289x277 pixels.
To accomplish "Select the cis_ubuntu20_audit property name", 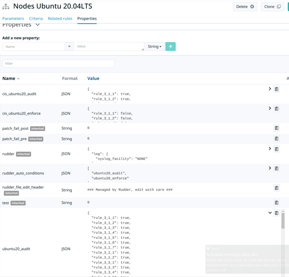I will (20, 94).
